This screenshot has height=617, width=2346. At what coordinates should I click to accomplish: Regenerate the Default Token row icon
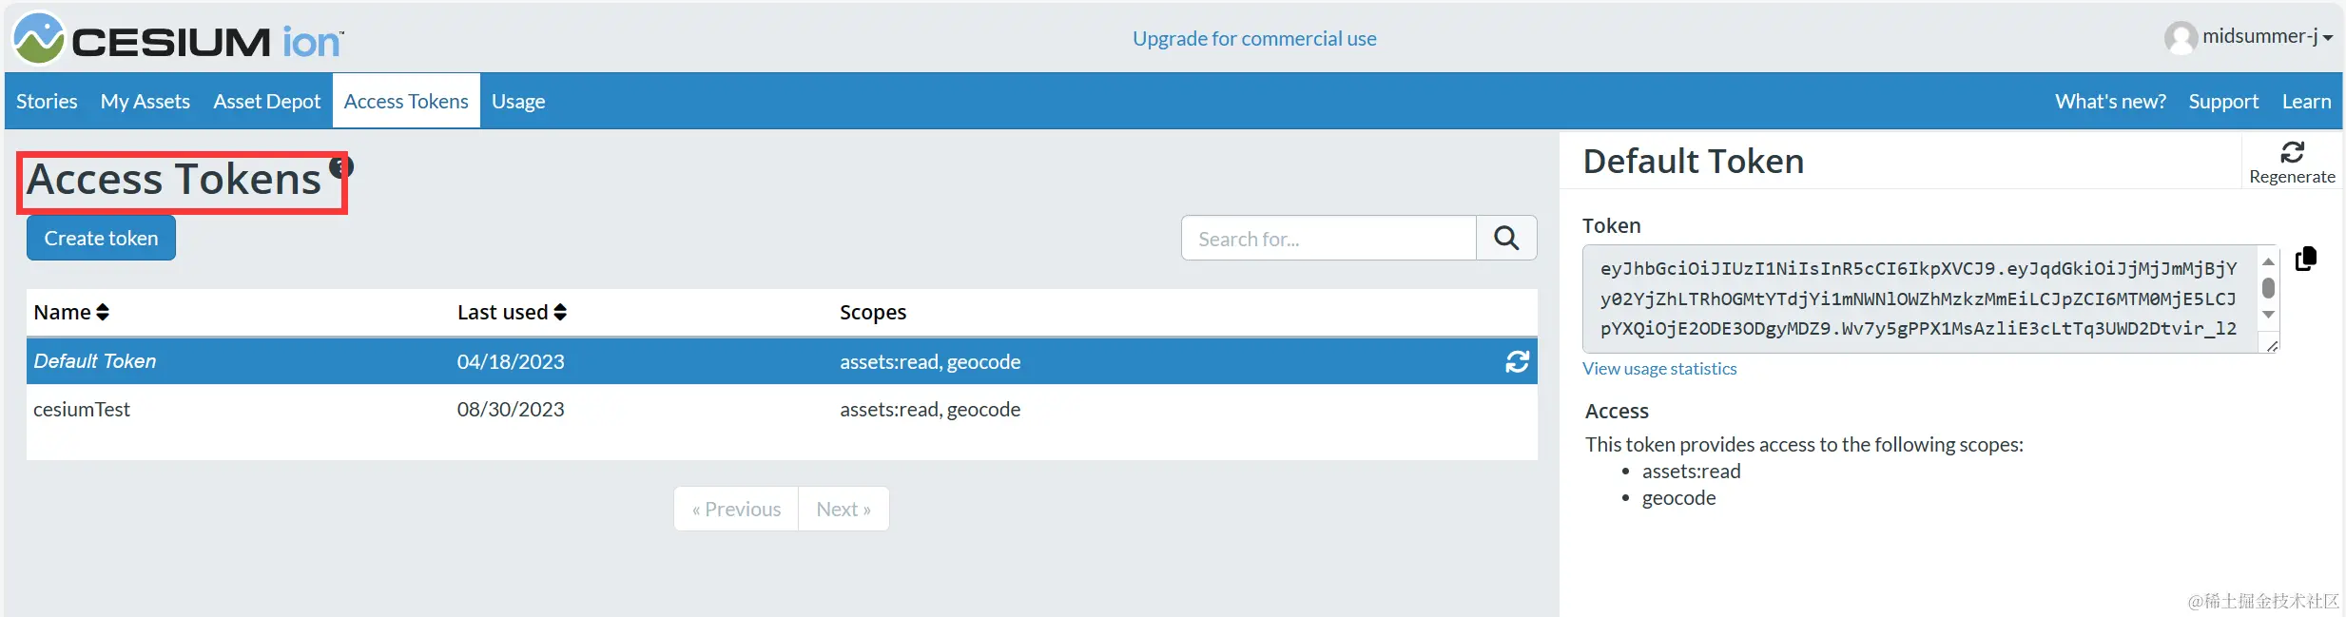click(x=1517, y=361)
